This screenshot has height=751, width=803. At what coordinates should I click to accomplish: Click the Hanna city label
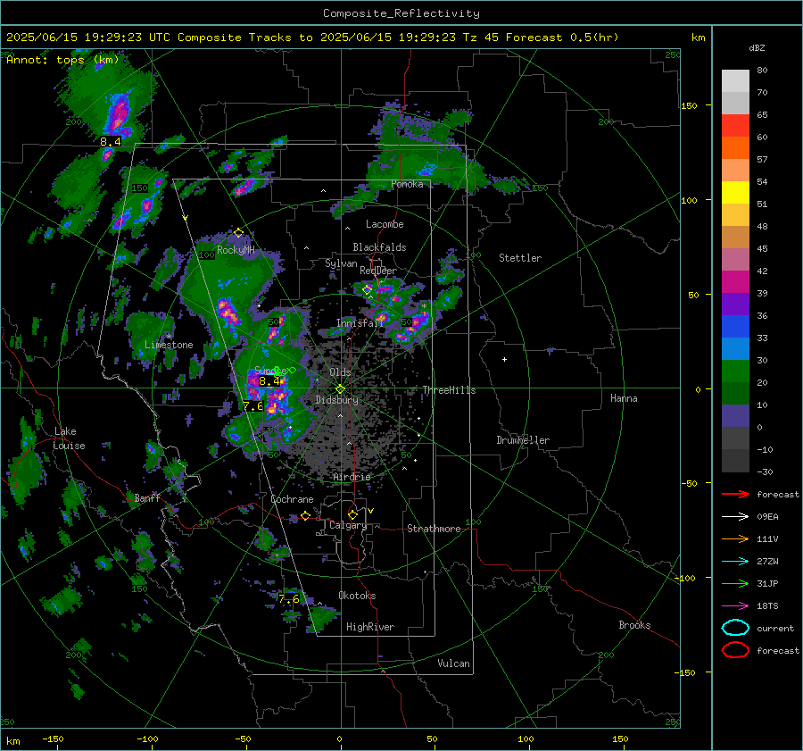pyautogui.click(x=624, y=398)
